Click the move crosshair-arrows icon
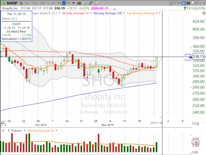Screen dimensions: 206x155 coord(197,3)
